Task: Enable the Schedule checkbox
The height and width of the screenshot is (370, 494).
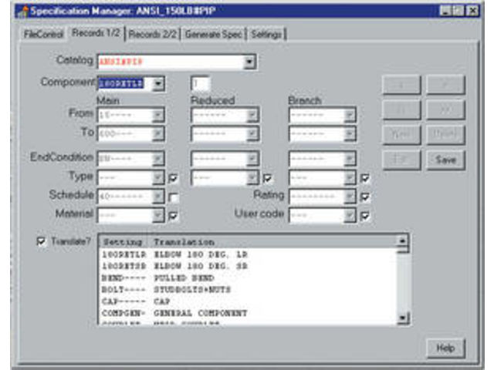Action: pyautogui.click(x=174, y=197)
